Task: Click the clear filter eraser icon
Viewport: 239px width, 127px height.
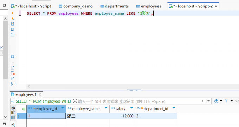Action: click(x=216, y=101)
